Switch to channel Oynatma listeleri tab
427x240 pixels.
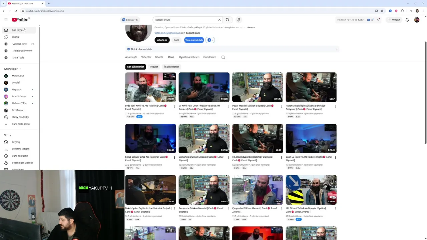pos(189,57)
